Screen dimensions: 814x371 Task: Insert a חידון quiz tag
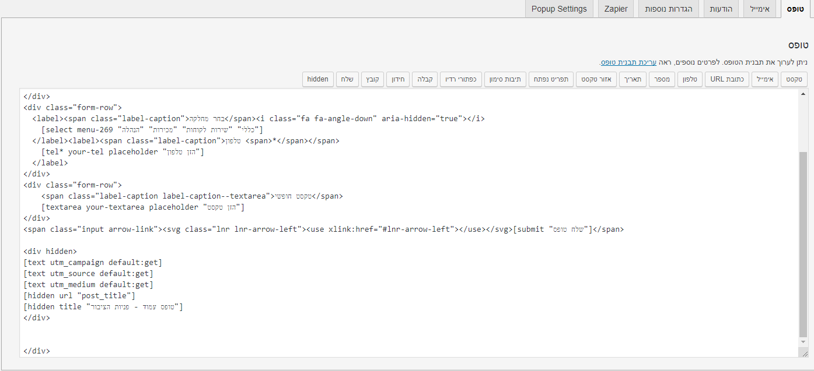point(398,79)
